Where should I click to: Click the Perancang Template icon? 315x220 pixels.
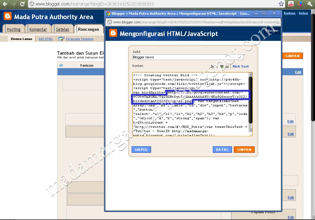(61, 39)
